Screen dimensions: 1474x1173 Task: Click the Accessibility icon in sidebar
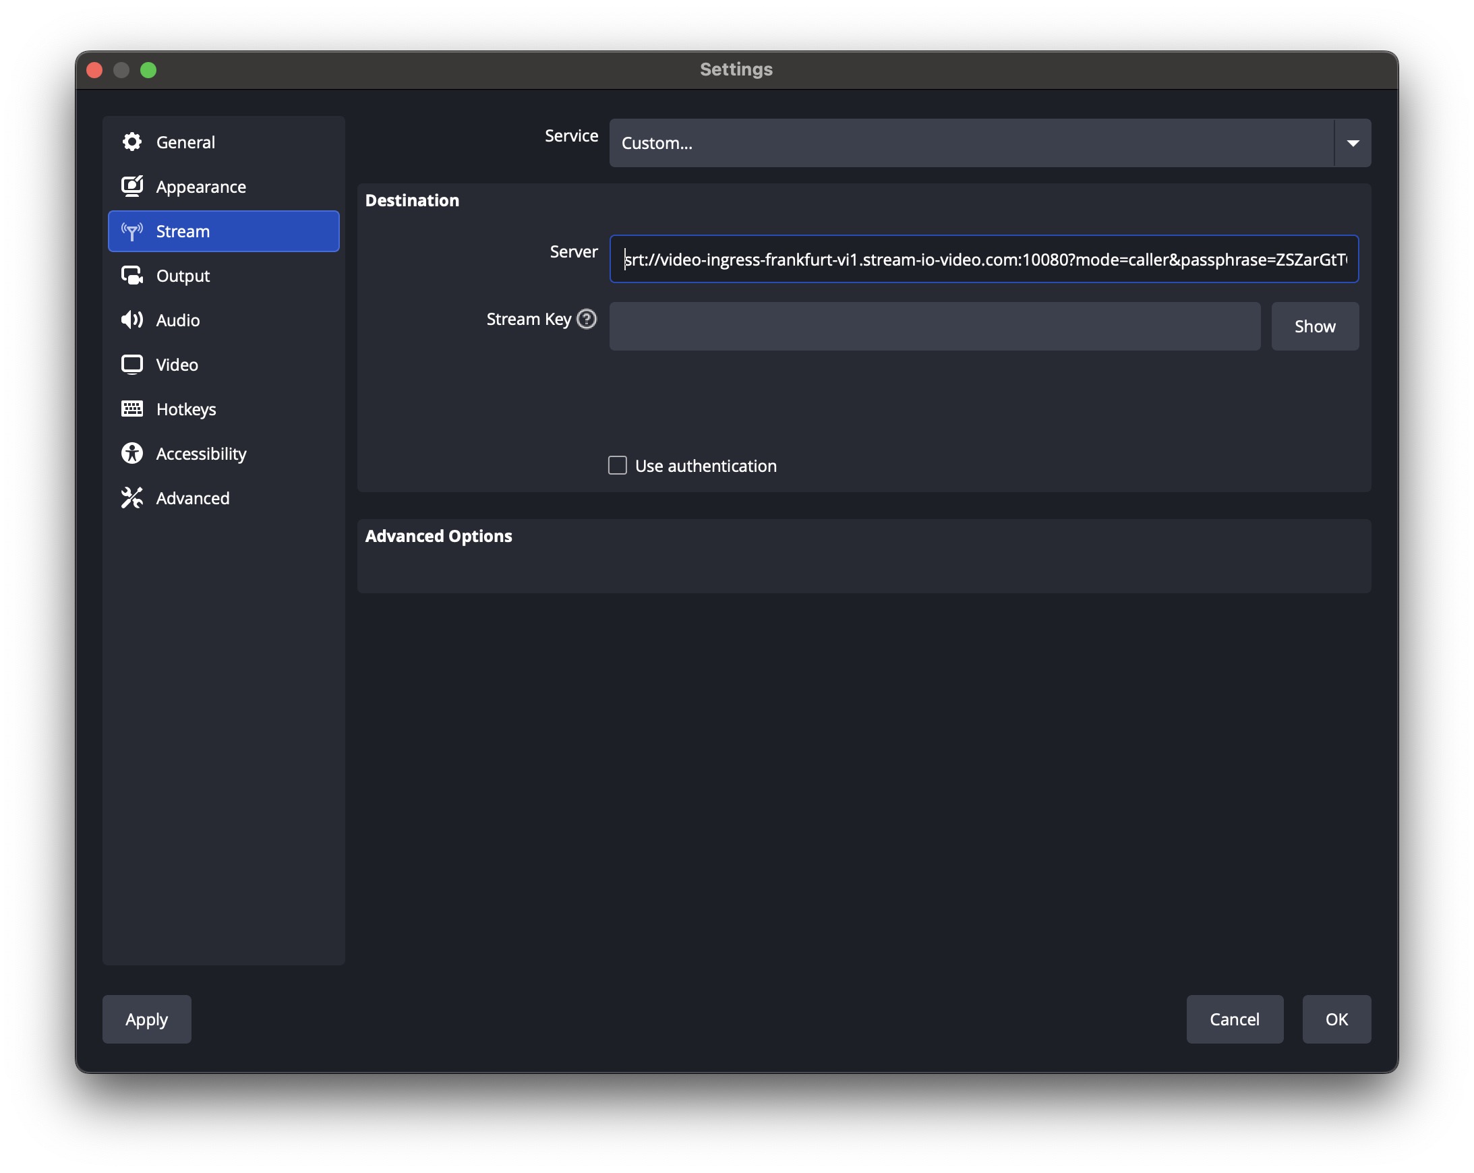click(132, 453)
